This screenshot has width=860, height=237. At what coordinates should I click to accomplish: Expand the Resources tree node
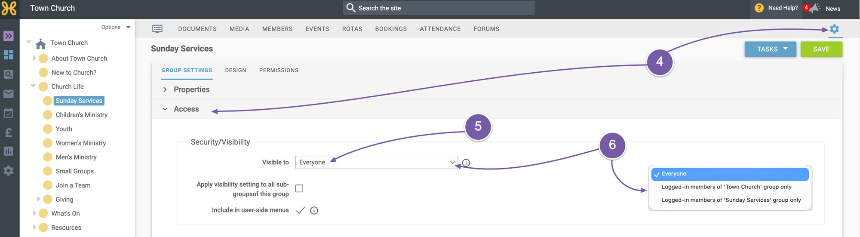[34, 228]
